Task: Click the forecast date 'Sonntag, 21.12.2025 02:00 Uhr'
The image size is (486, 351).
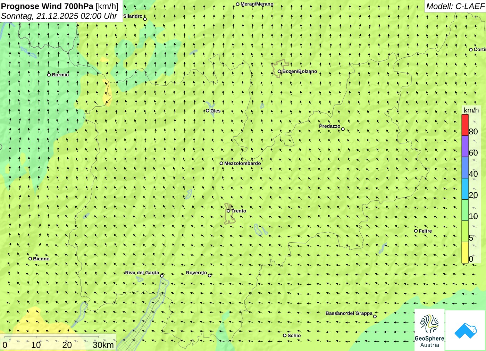Action: tap(59, 16)
